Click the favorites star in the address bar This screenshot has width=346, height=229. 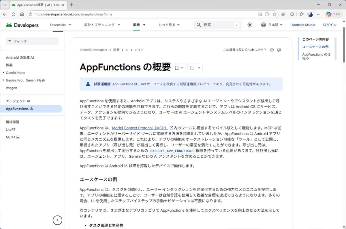[274, 14]
